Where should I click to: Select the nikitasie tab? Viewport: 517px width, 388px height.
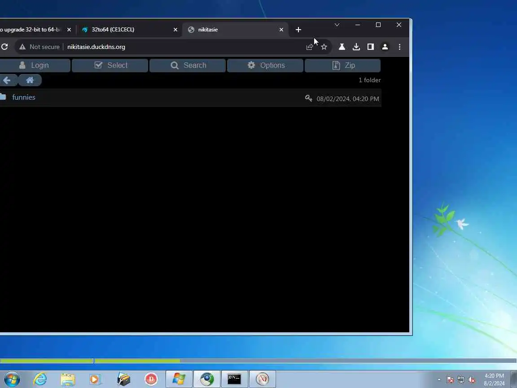235,30
